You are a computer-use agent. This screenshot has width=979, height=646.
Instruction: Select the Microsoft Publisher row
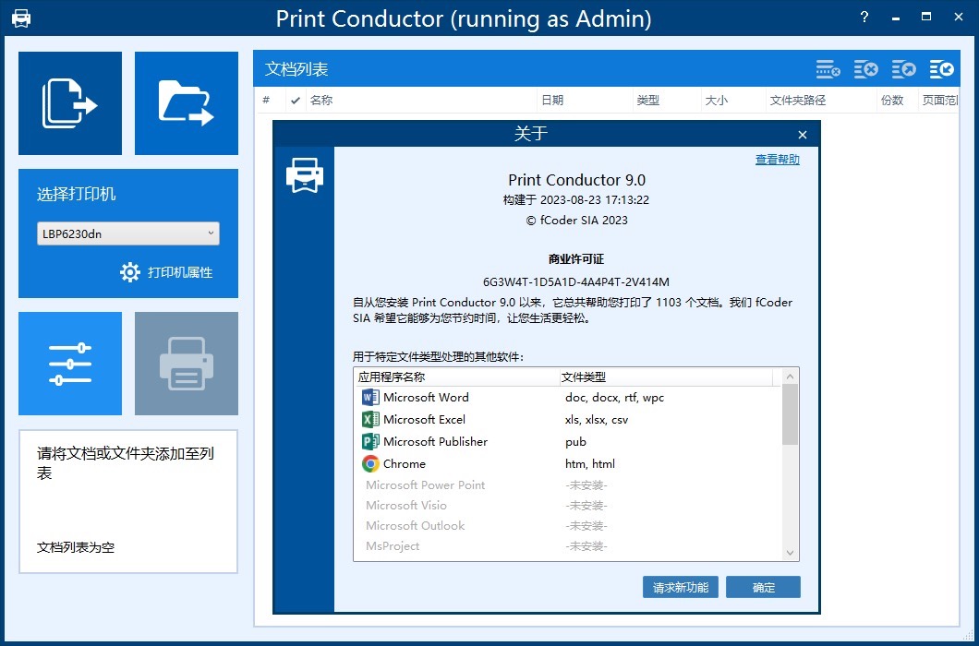(568, 442)
